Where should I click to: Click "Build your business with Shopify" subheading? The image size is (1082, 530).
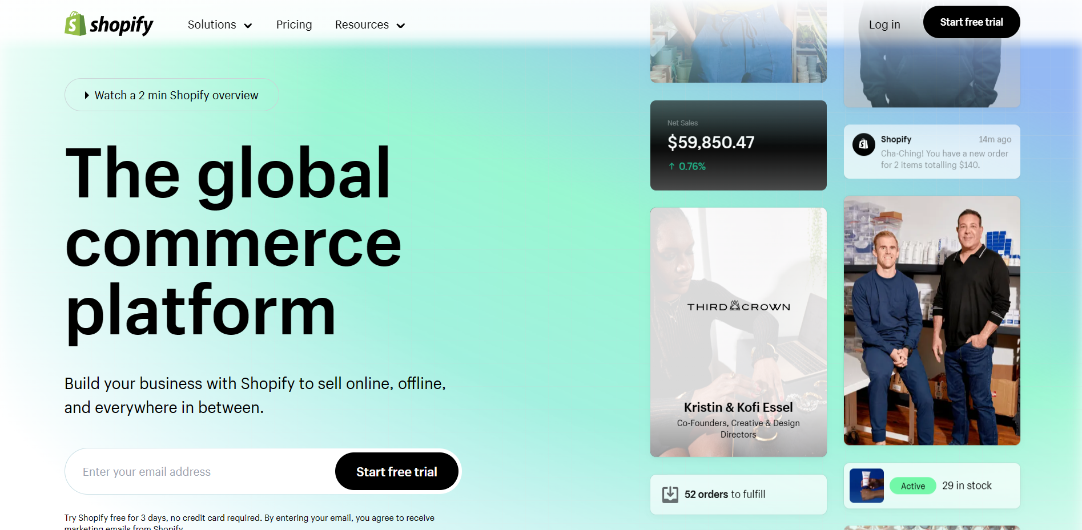point(255,395)
